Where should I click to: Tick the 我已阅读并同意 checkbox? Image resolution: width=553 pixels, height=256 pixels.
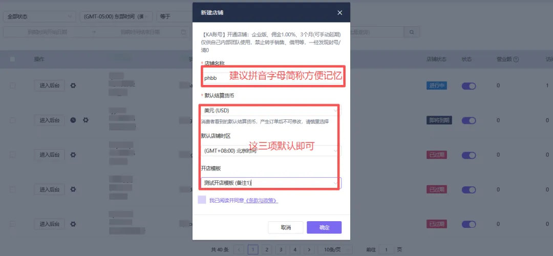(x=202, y=200)
